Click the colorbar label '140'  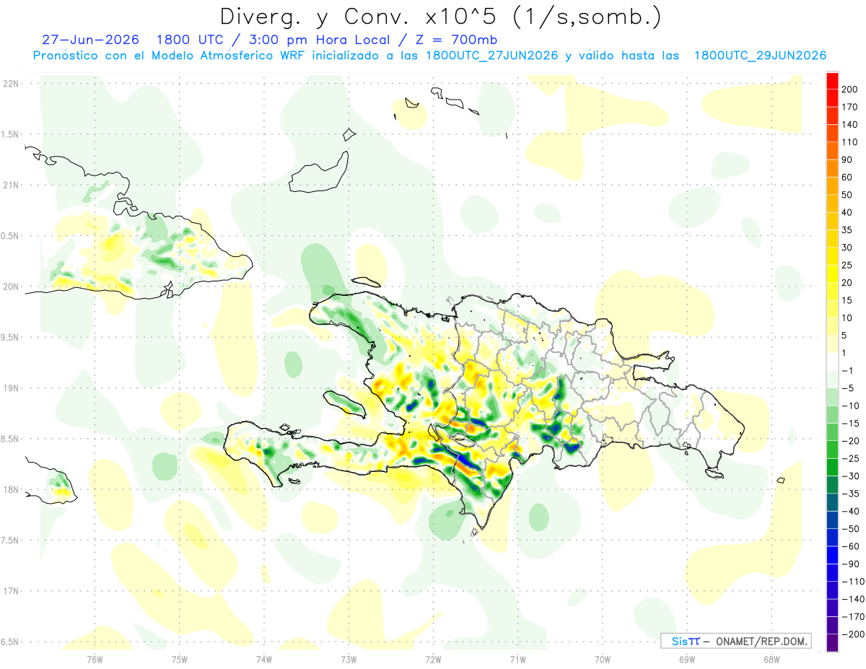851,125
